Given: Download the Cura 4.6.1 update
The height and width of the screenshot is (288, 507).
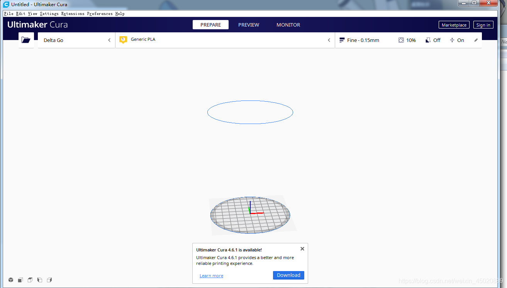Looking at the screenshot, I should (x=288, y=275).
